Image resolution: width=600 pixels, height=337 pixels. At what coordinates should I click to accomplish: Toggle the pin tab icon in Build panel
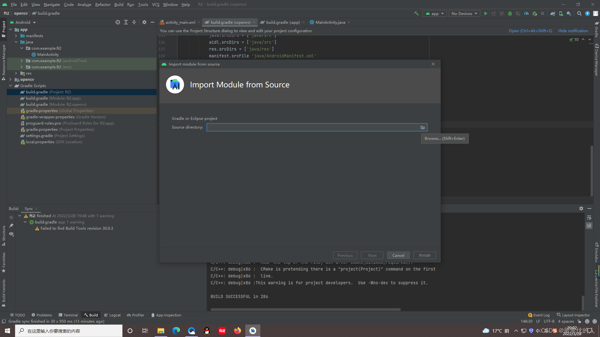(x=12, y=226)
